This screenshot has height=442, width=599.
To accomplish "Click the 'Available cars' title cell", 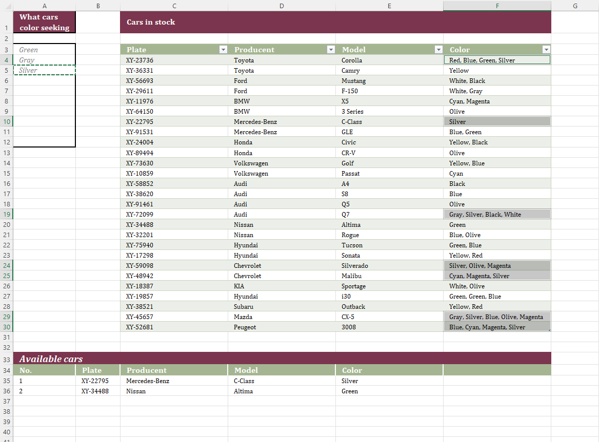I will pos(282,359).
